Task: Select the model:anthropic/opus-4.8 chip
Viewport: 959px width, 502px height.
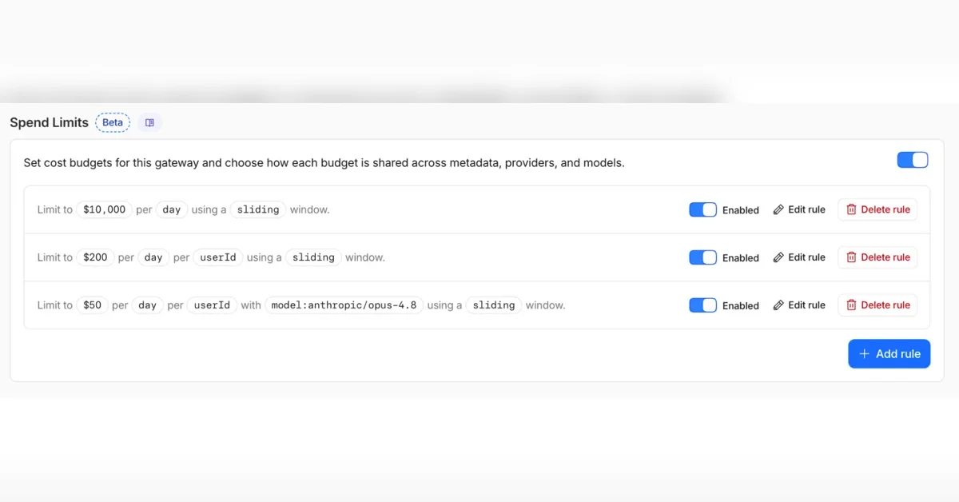Action: point(344,305)
